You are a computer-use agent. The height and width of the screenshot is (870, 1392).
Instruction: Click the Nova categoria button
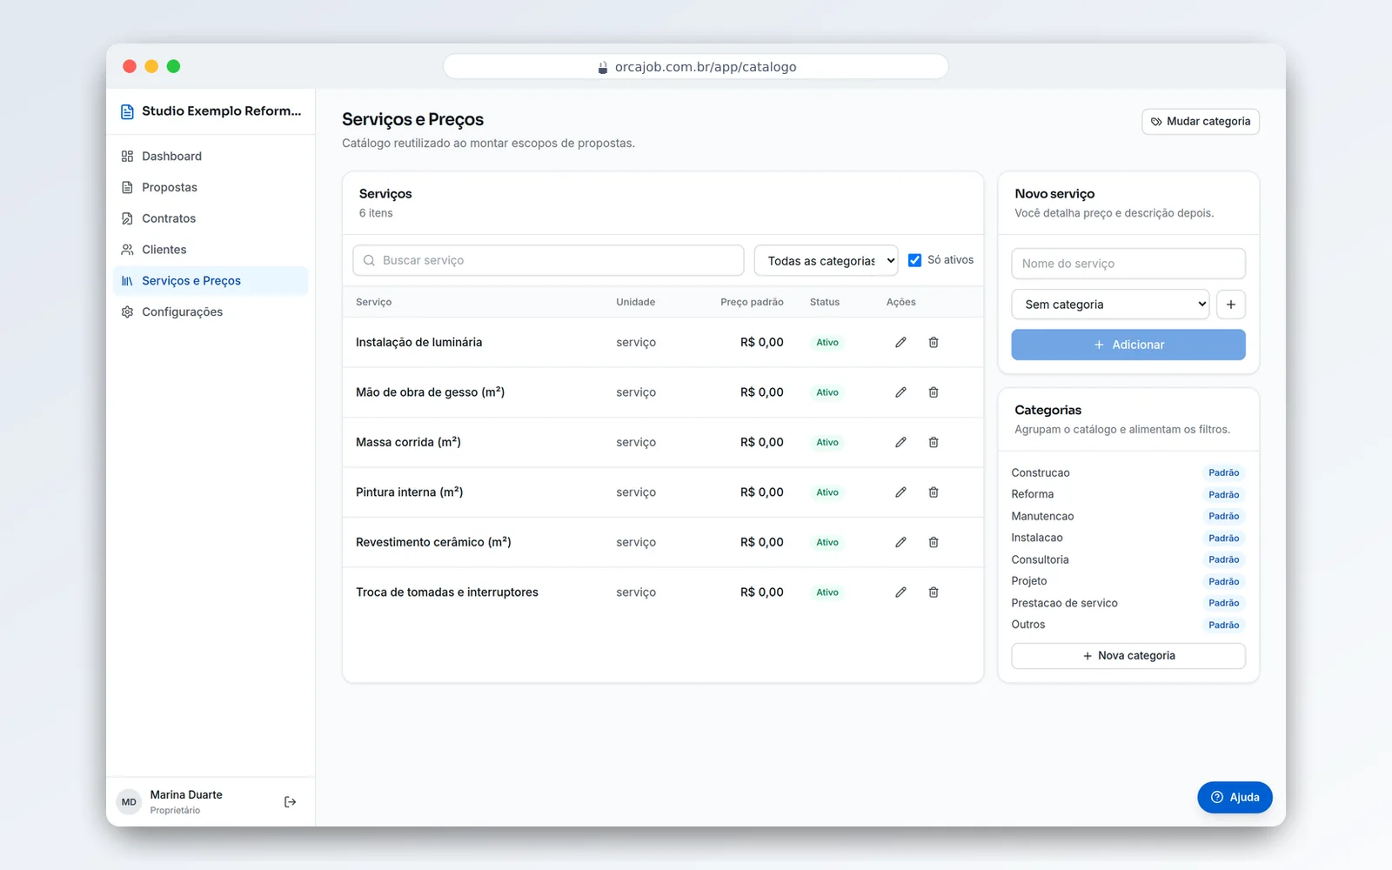[x=1128, y=656]
